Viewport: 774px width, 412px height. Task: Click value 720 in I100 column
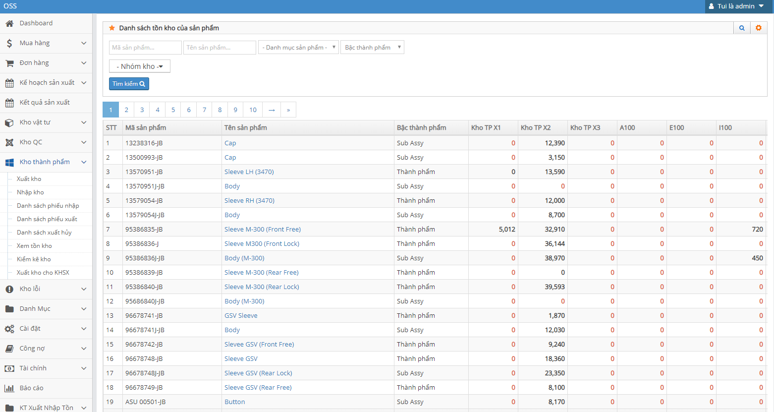(757, 230)
